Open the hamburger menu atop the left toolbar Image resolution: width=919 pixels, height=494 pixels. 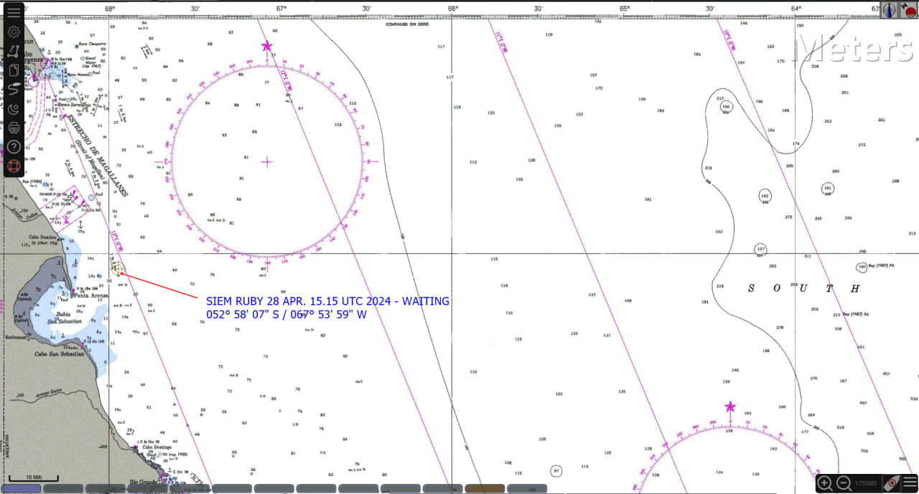[x=14, y=11]
